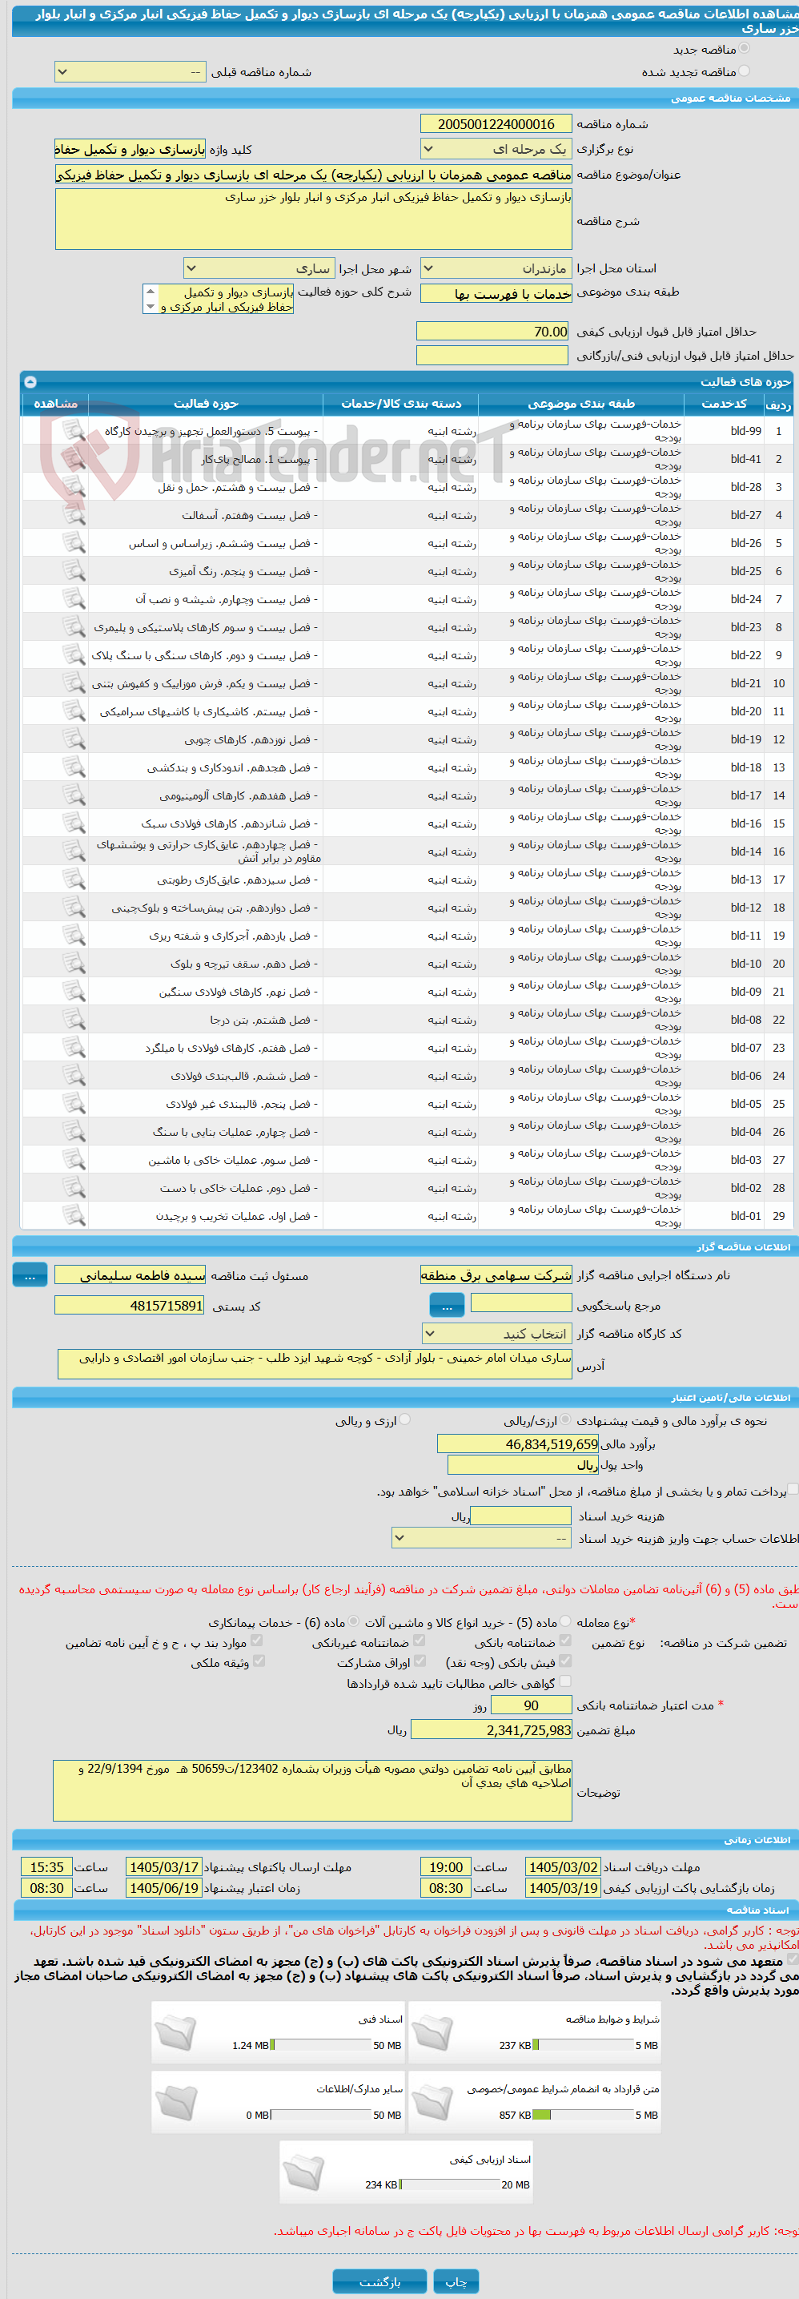Open حساب واریز هزینه خرید اسناد dropdown

[481, 1538]
